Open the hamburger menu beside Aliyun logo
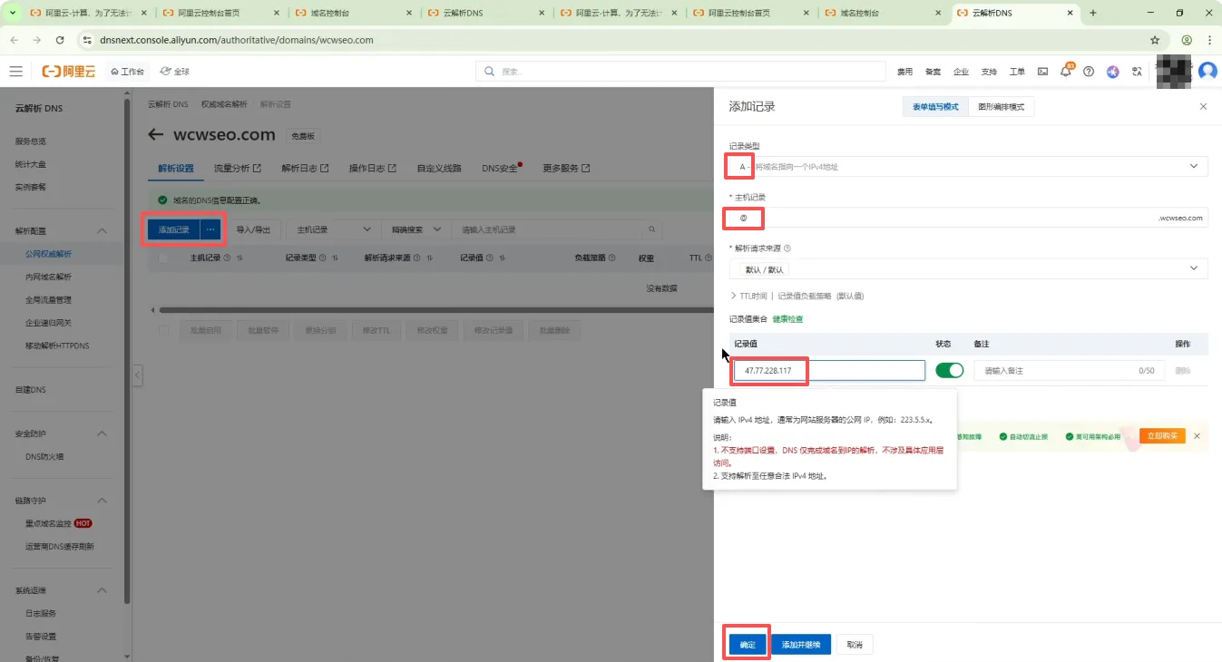 pyautogui.click(x=15, y=72)
